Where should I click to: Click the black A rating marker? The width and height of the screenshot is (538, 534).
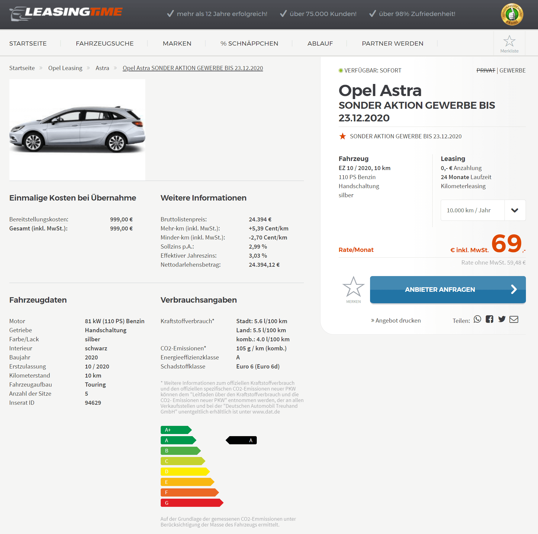[x=241, y=440]
